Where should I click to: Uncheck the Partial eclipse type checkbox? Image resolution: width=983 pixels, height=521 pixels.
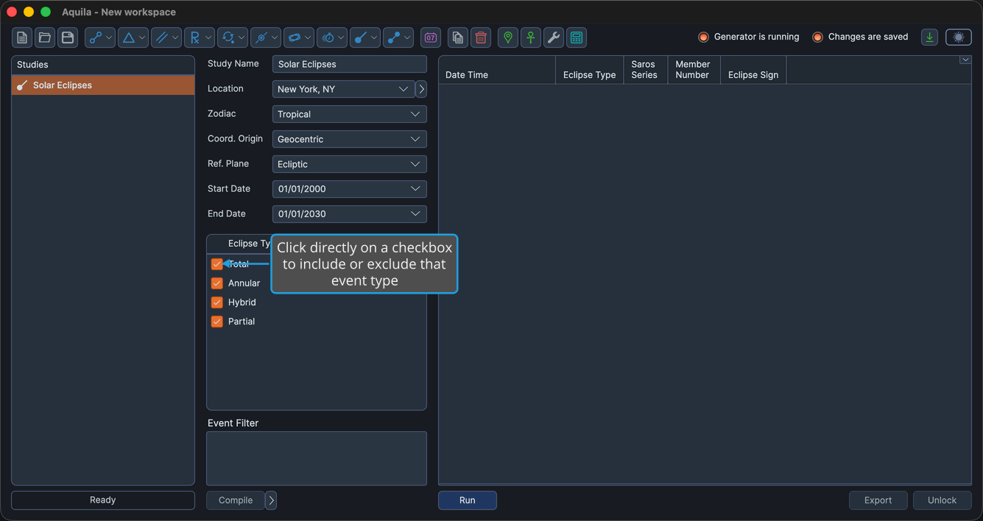pos(217,322)
